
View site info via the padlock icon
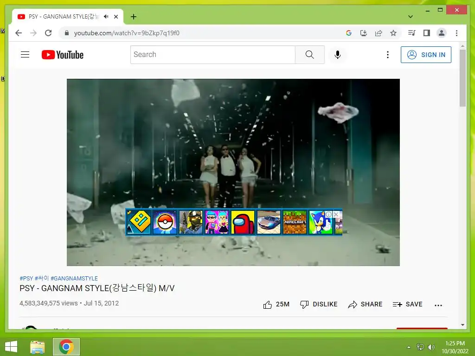coord(67,33)
